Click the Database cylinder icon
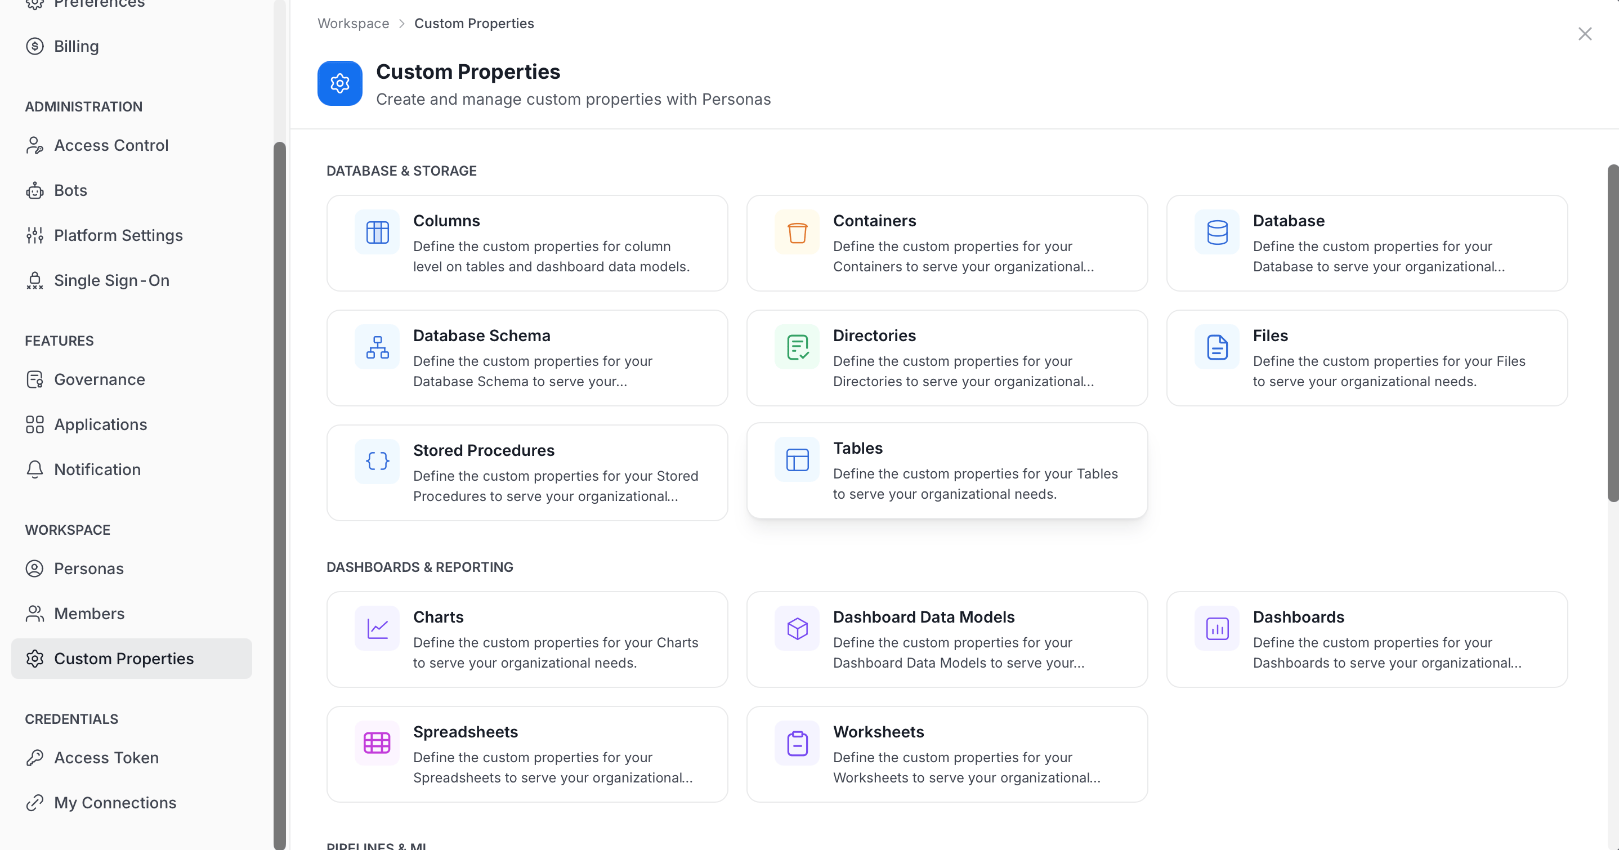The height and width of the screenshot is (850, 1619). click(1217, 232)
